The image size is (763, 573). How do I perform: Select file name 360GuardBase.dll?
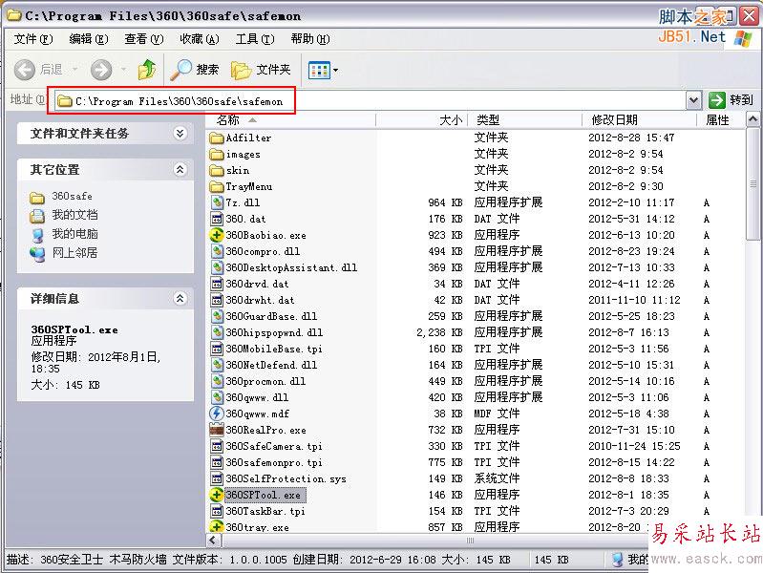(271, 316)
